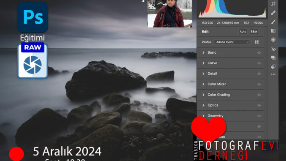Screen dimensions: 286x161
Task: Toggle visibility eye for Basic panel
Action: tap(259, 53)
